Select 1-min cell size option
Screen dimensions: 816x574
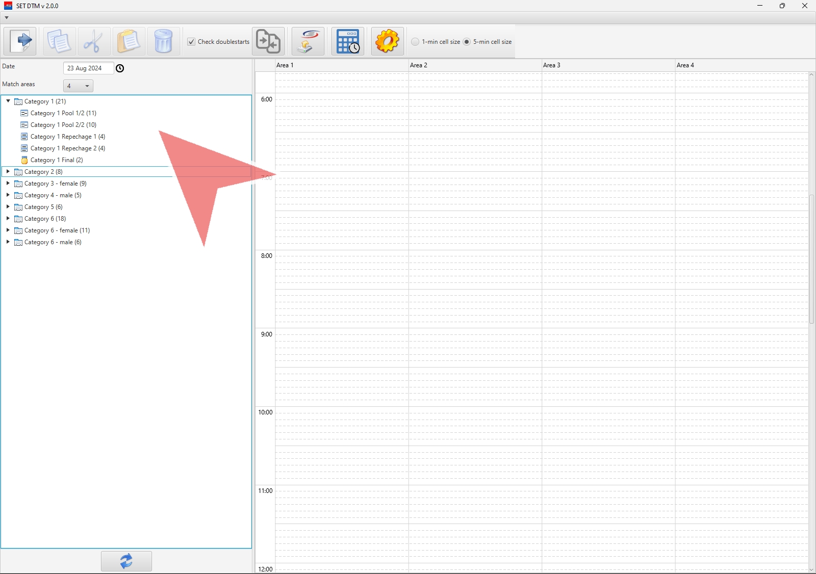point(415,42)
